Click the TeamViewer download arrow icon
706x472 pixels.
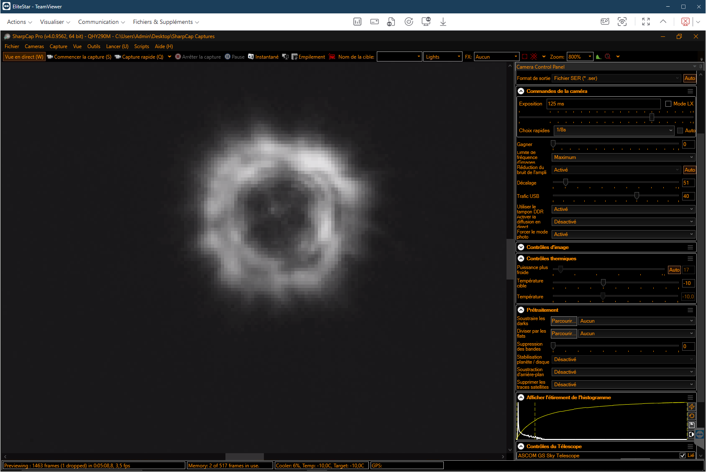pos(443,22)
